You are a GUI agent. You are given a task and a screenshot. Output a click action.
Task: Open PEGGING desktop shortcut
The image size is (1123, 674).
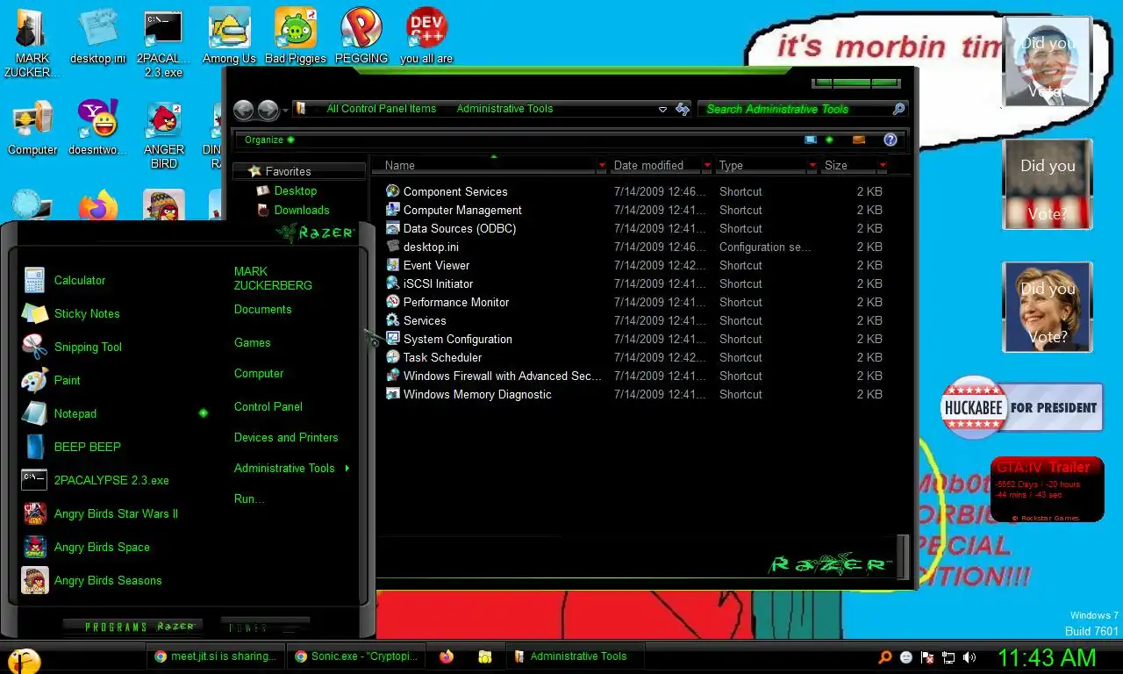[x=361, y=37]
